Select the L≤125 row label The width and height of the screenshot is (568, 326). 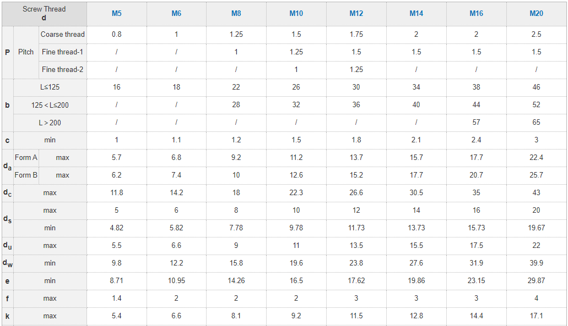coord(50,87)
